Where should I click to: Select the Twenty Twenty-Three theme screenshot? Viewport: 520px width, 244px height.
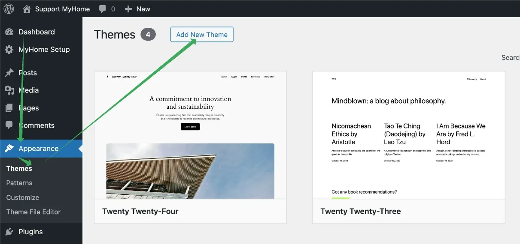click(x=409, y=135)
